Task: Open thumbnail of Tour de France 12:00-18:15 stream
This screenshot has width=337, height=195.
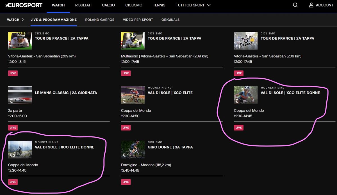Action: click(20, 41)
